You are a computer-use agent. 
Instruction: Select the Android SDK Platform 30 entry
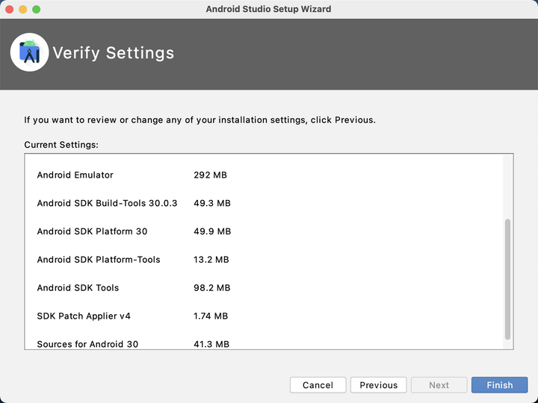pos(92,231)
